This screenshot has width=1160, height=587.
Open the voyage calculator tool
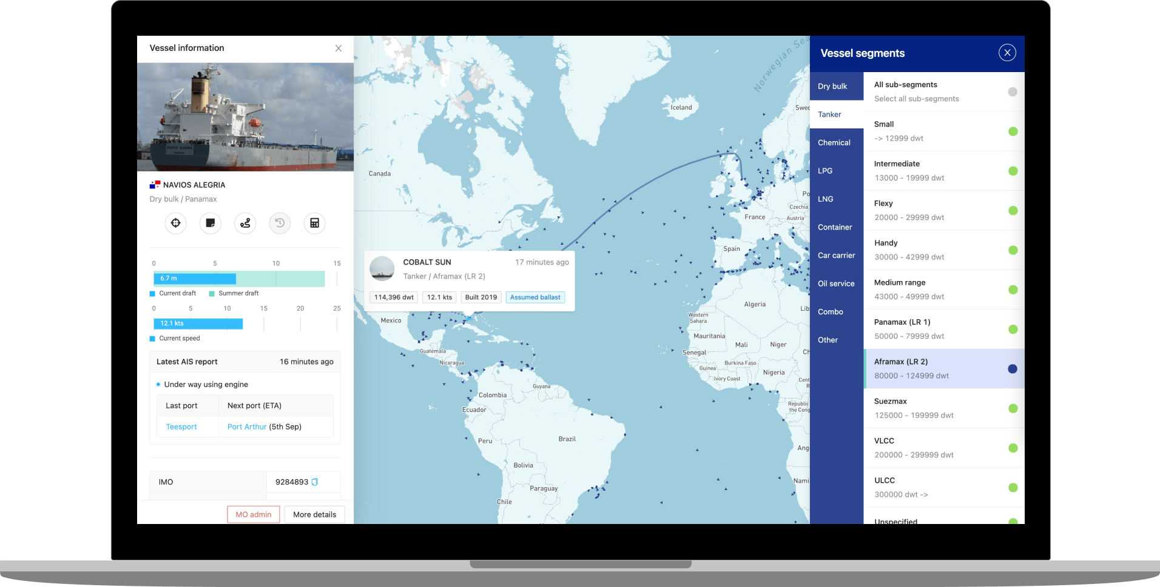(314, 223)
